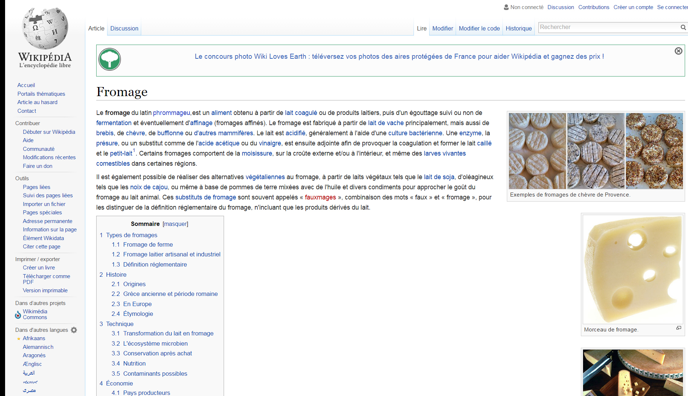This screenshot has height=396, width=688.
Task: Enlarge the Morceau de fromage image
Action: point(679,328)
